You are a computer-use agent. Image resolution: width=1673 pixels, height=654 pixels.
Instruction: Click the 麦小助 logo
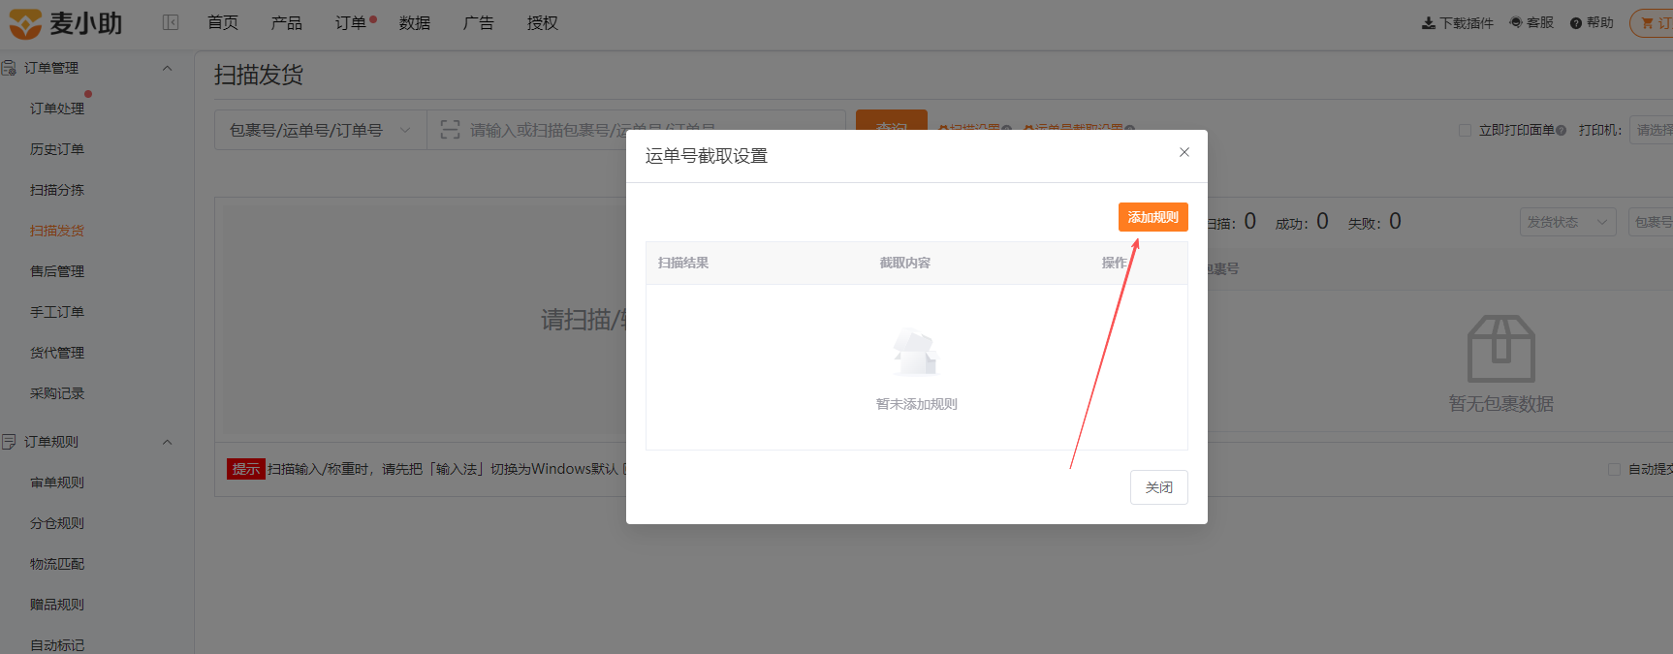(x=66, y=22)
